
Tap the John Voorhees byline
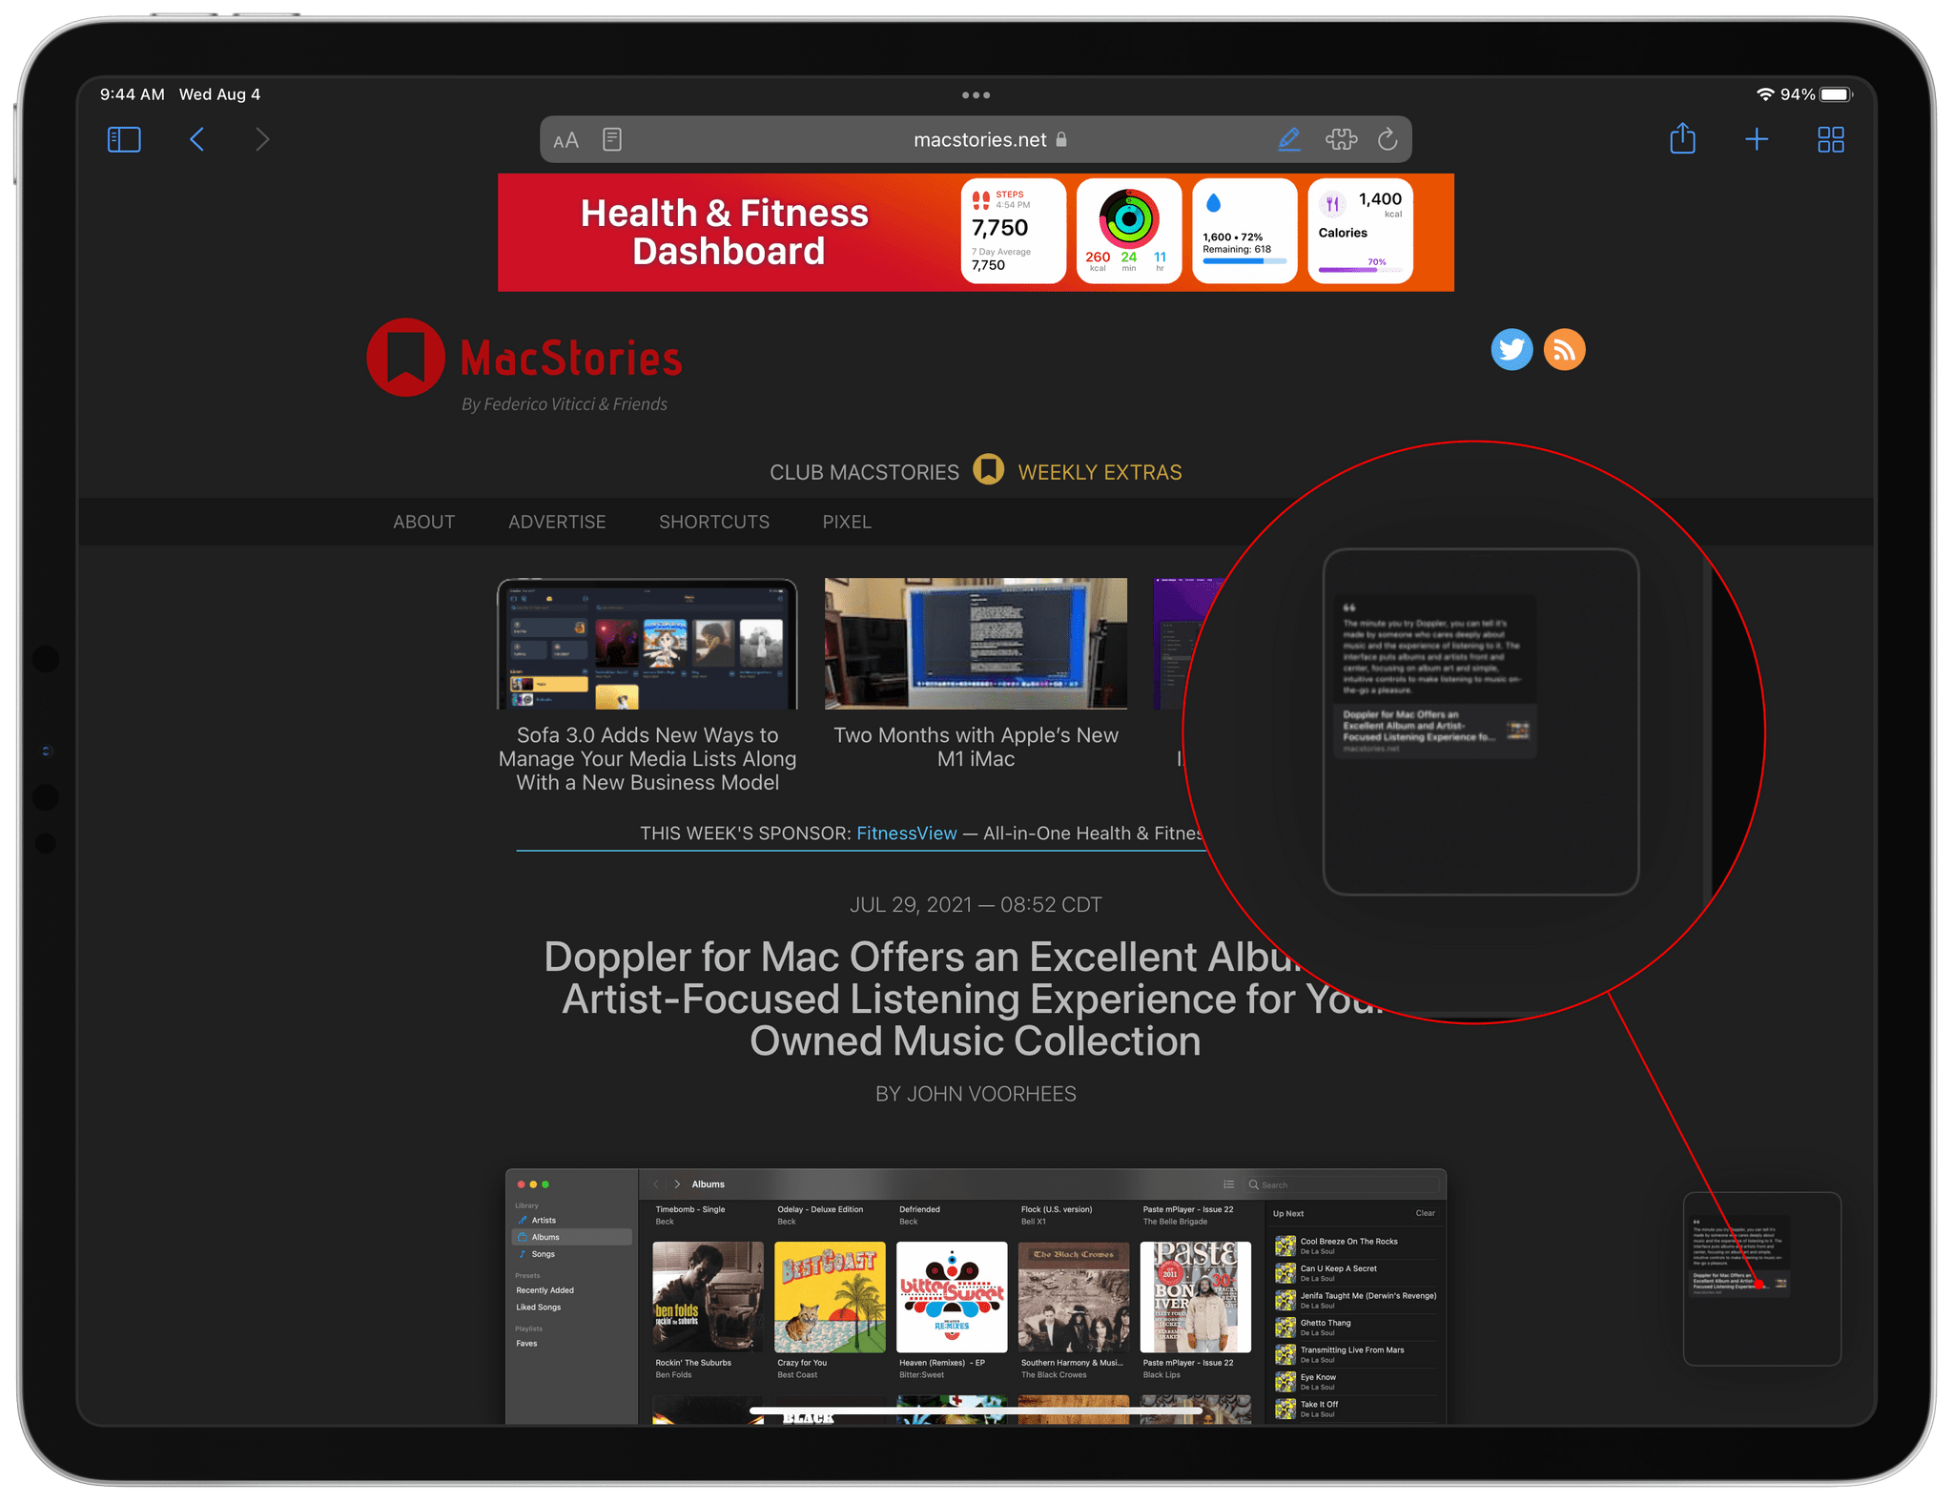point(976,1094)
